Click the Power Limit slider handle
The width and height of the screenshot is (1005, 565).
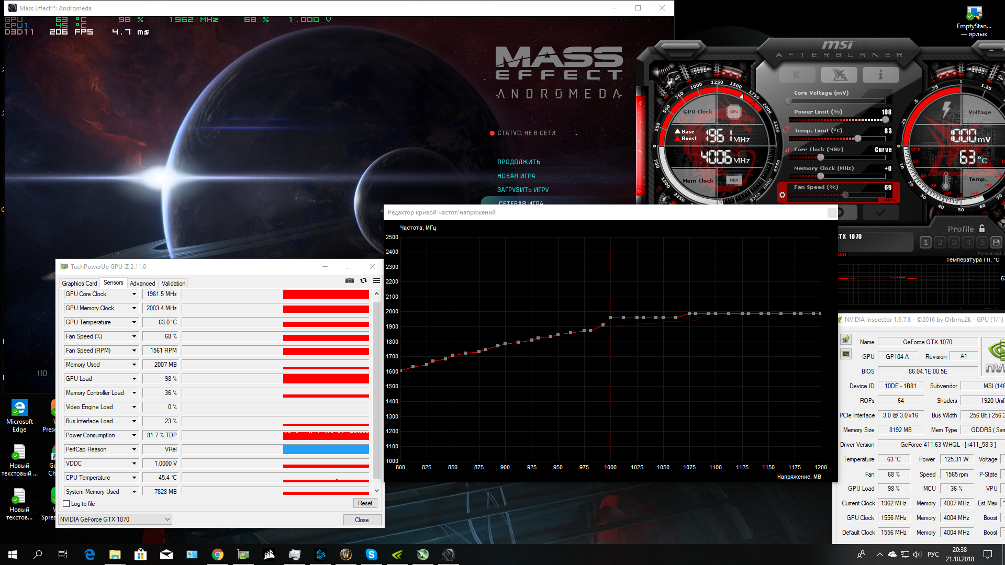tap(885, 120)
